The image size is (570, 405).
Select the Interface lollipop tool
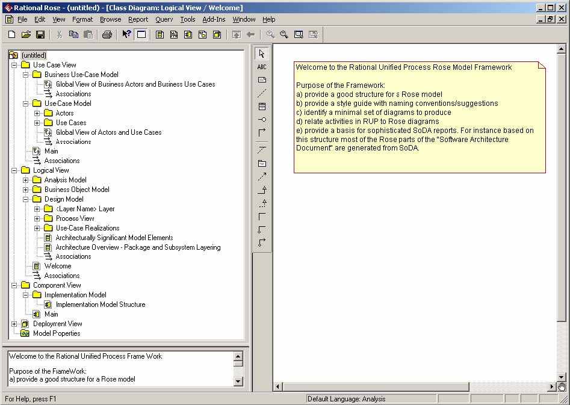click(262, 119)
